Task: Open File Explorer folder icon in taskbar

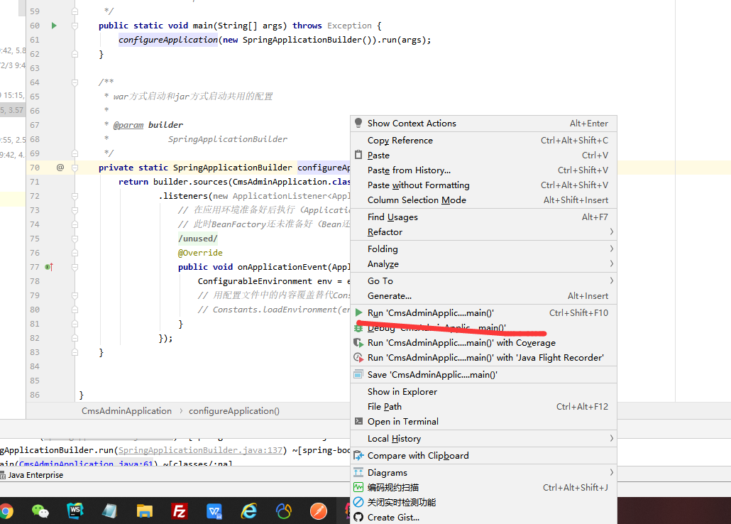Action: 145,511
